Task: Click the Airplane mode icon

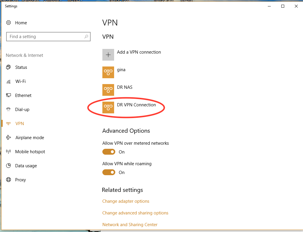Action: [9, 138]
